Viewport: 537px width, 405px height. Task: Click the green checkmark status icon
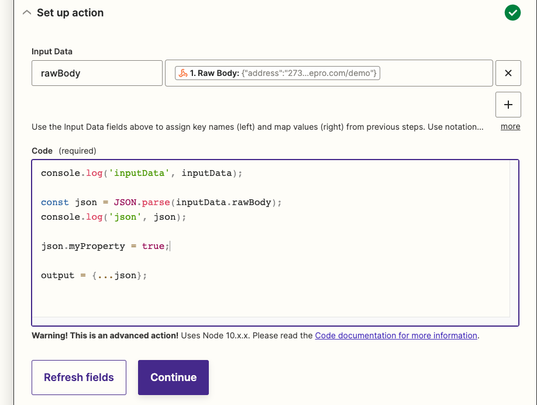click(x=512, y=13)
